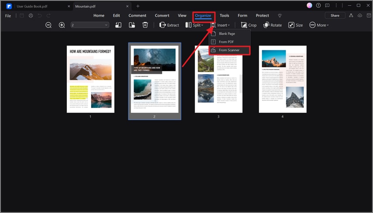Click the help question mark icon
This screenshot has width=373, height=213.
click(x=318, y=5)
